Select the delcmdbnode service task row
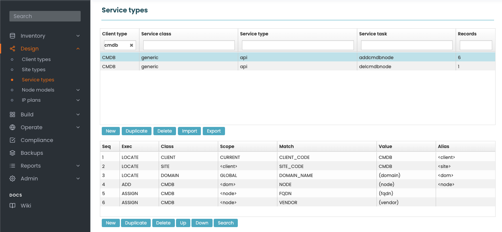This screenshot has height=232, width=502. (x=375, y=67)
